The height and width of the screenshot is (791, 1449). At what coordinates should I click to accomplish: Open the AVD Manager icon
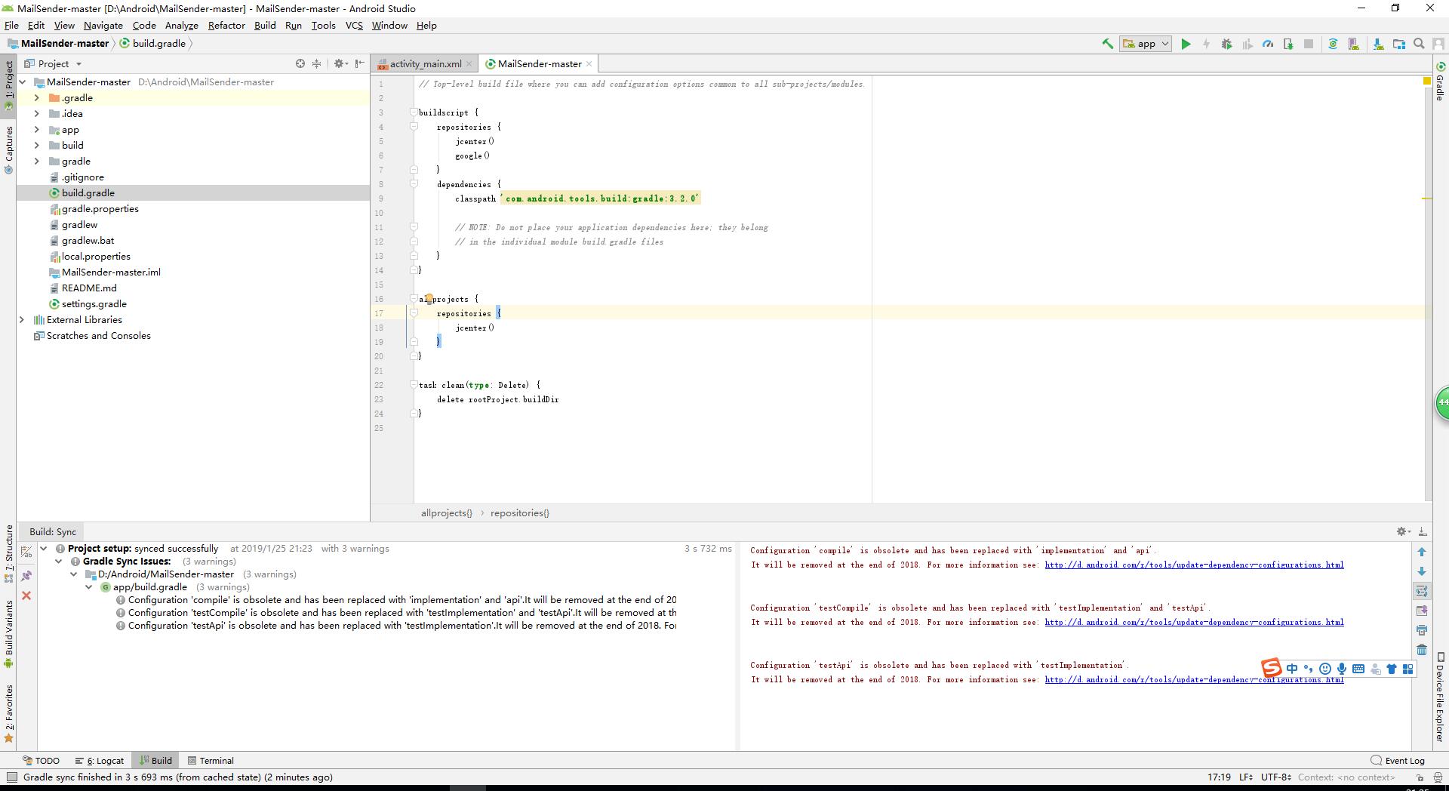[1353, 44]
